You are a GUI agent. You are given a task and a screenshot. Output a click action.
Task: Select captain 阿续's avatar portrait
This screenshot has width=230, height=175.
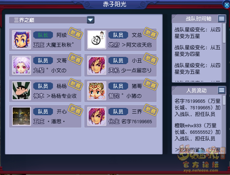pyautogui.click(x=22, y=40)
